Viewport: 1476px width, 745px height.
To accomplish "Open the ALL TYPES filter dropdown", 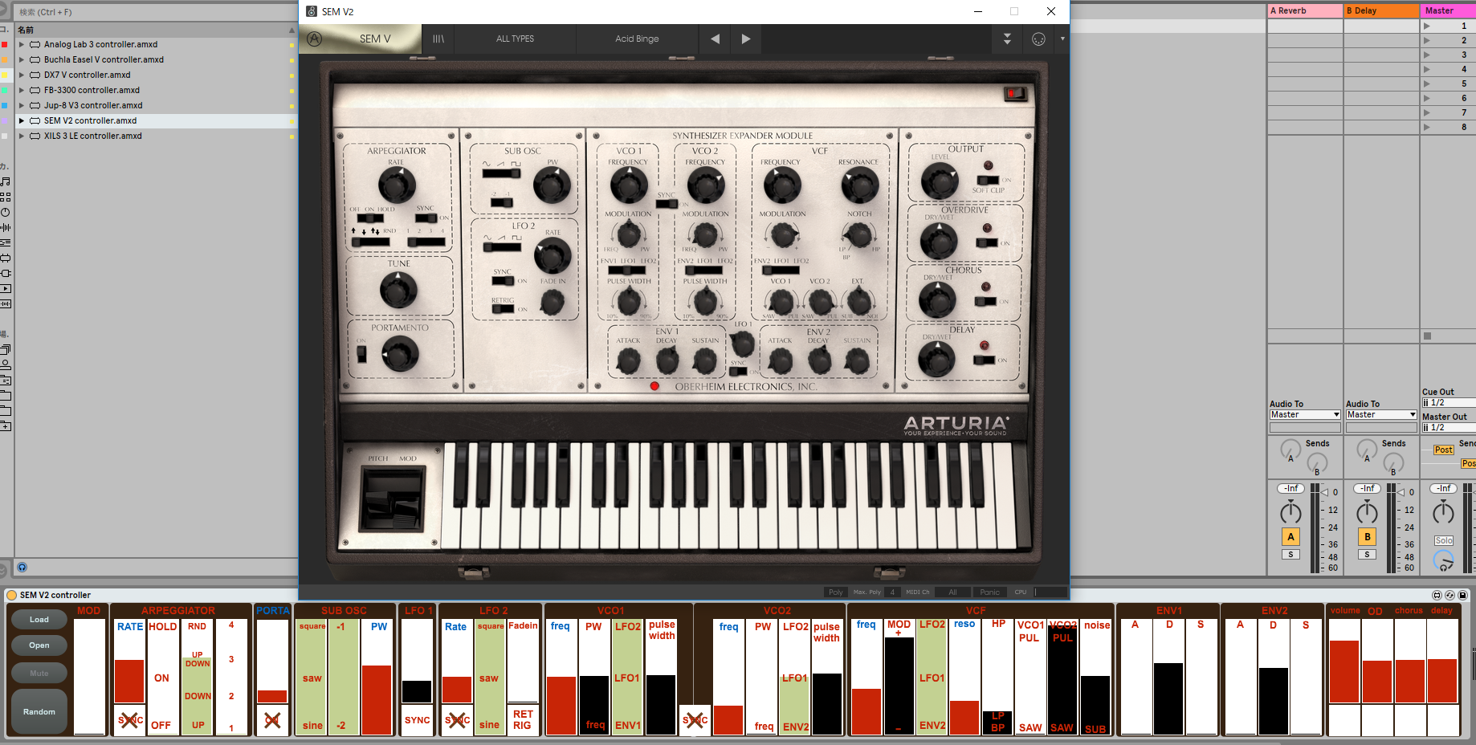I will point(515,39).
